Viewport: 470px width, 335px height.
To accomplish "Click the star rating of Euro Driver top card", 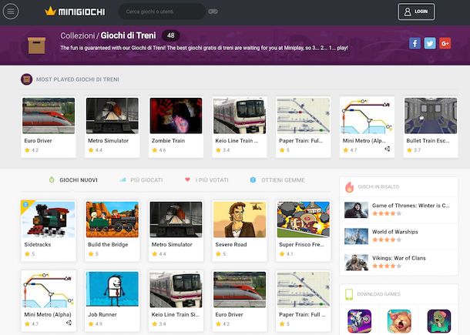I will (x=32, y=150).
